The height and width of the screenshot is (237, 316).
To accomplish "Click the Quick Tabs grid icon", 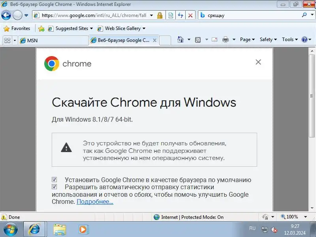I will (7, 40).
